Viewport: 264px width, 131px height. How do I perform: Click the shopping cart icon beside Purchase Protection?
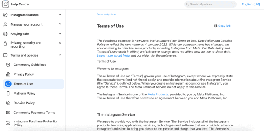pyautogui.click(x=8, y=123)
